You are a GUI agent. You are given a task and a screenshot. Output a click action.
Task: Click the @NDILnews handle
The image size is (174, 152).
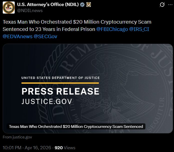pos(30,11)
